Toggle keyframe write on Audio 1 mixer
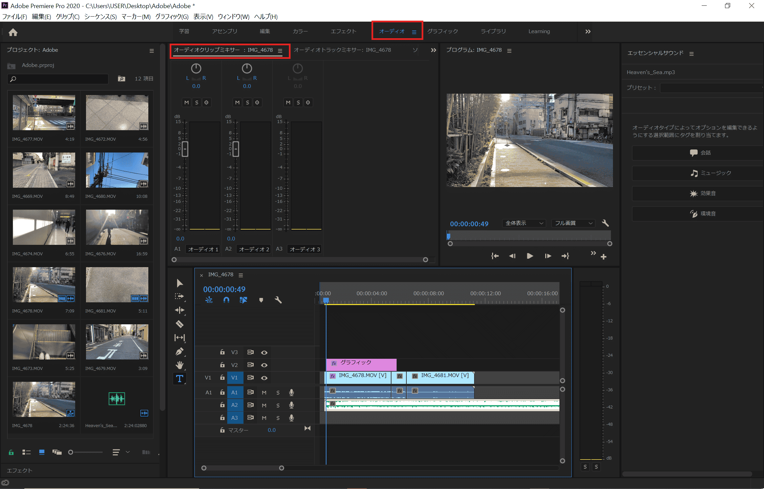Viewport: 764px width, 489px height. coord(206,102)
